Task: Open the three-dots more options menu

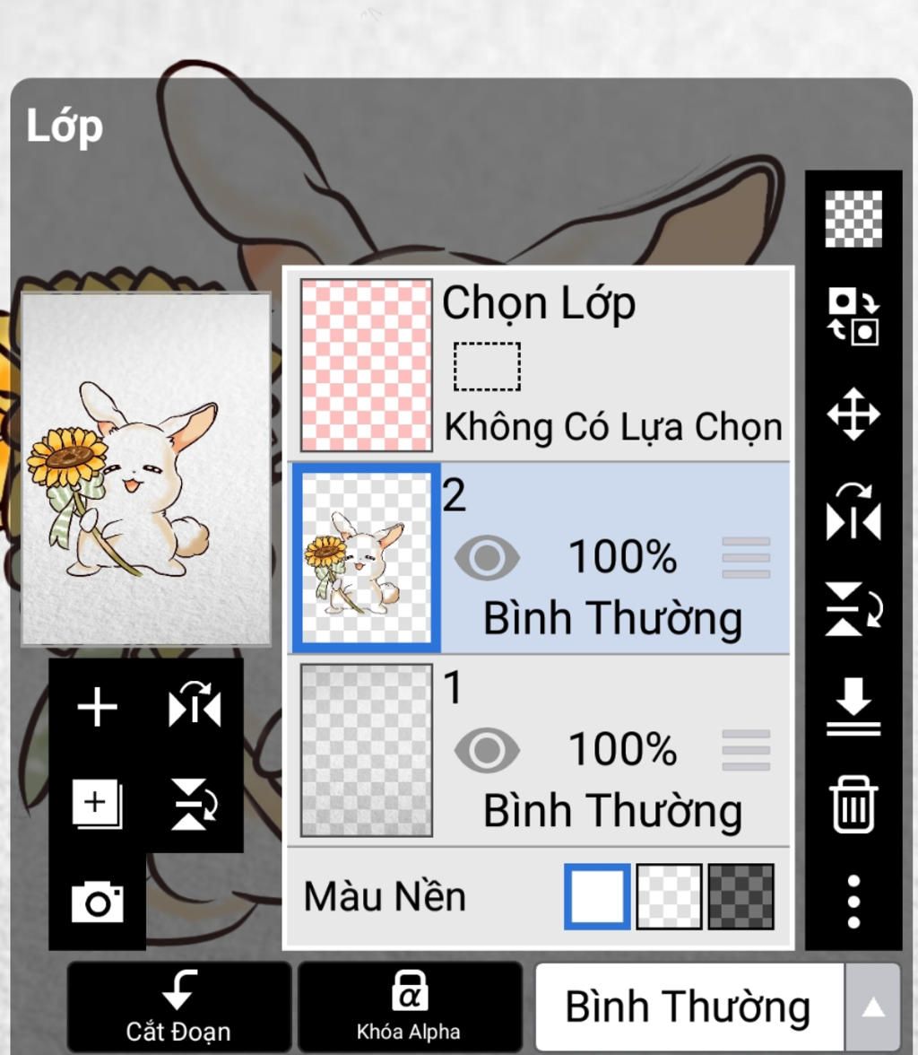Action: pos(853,902)
